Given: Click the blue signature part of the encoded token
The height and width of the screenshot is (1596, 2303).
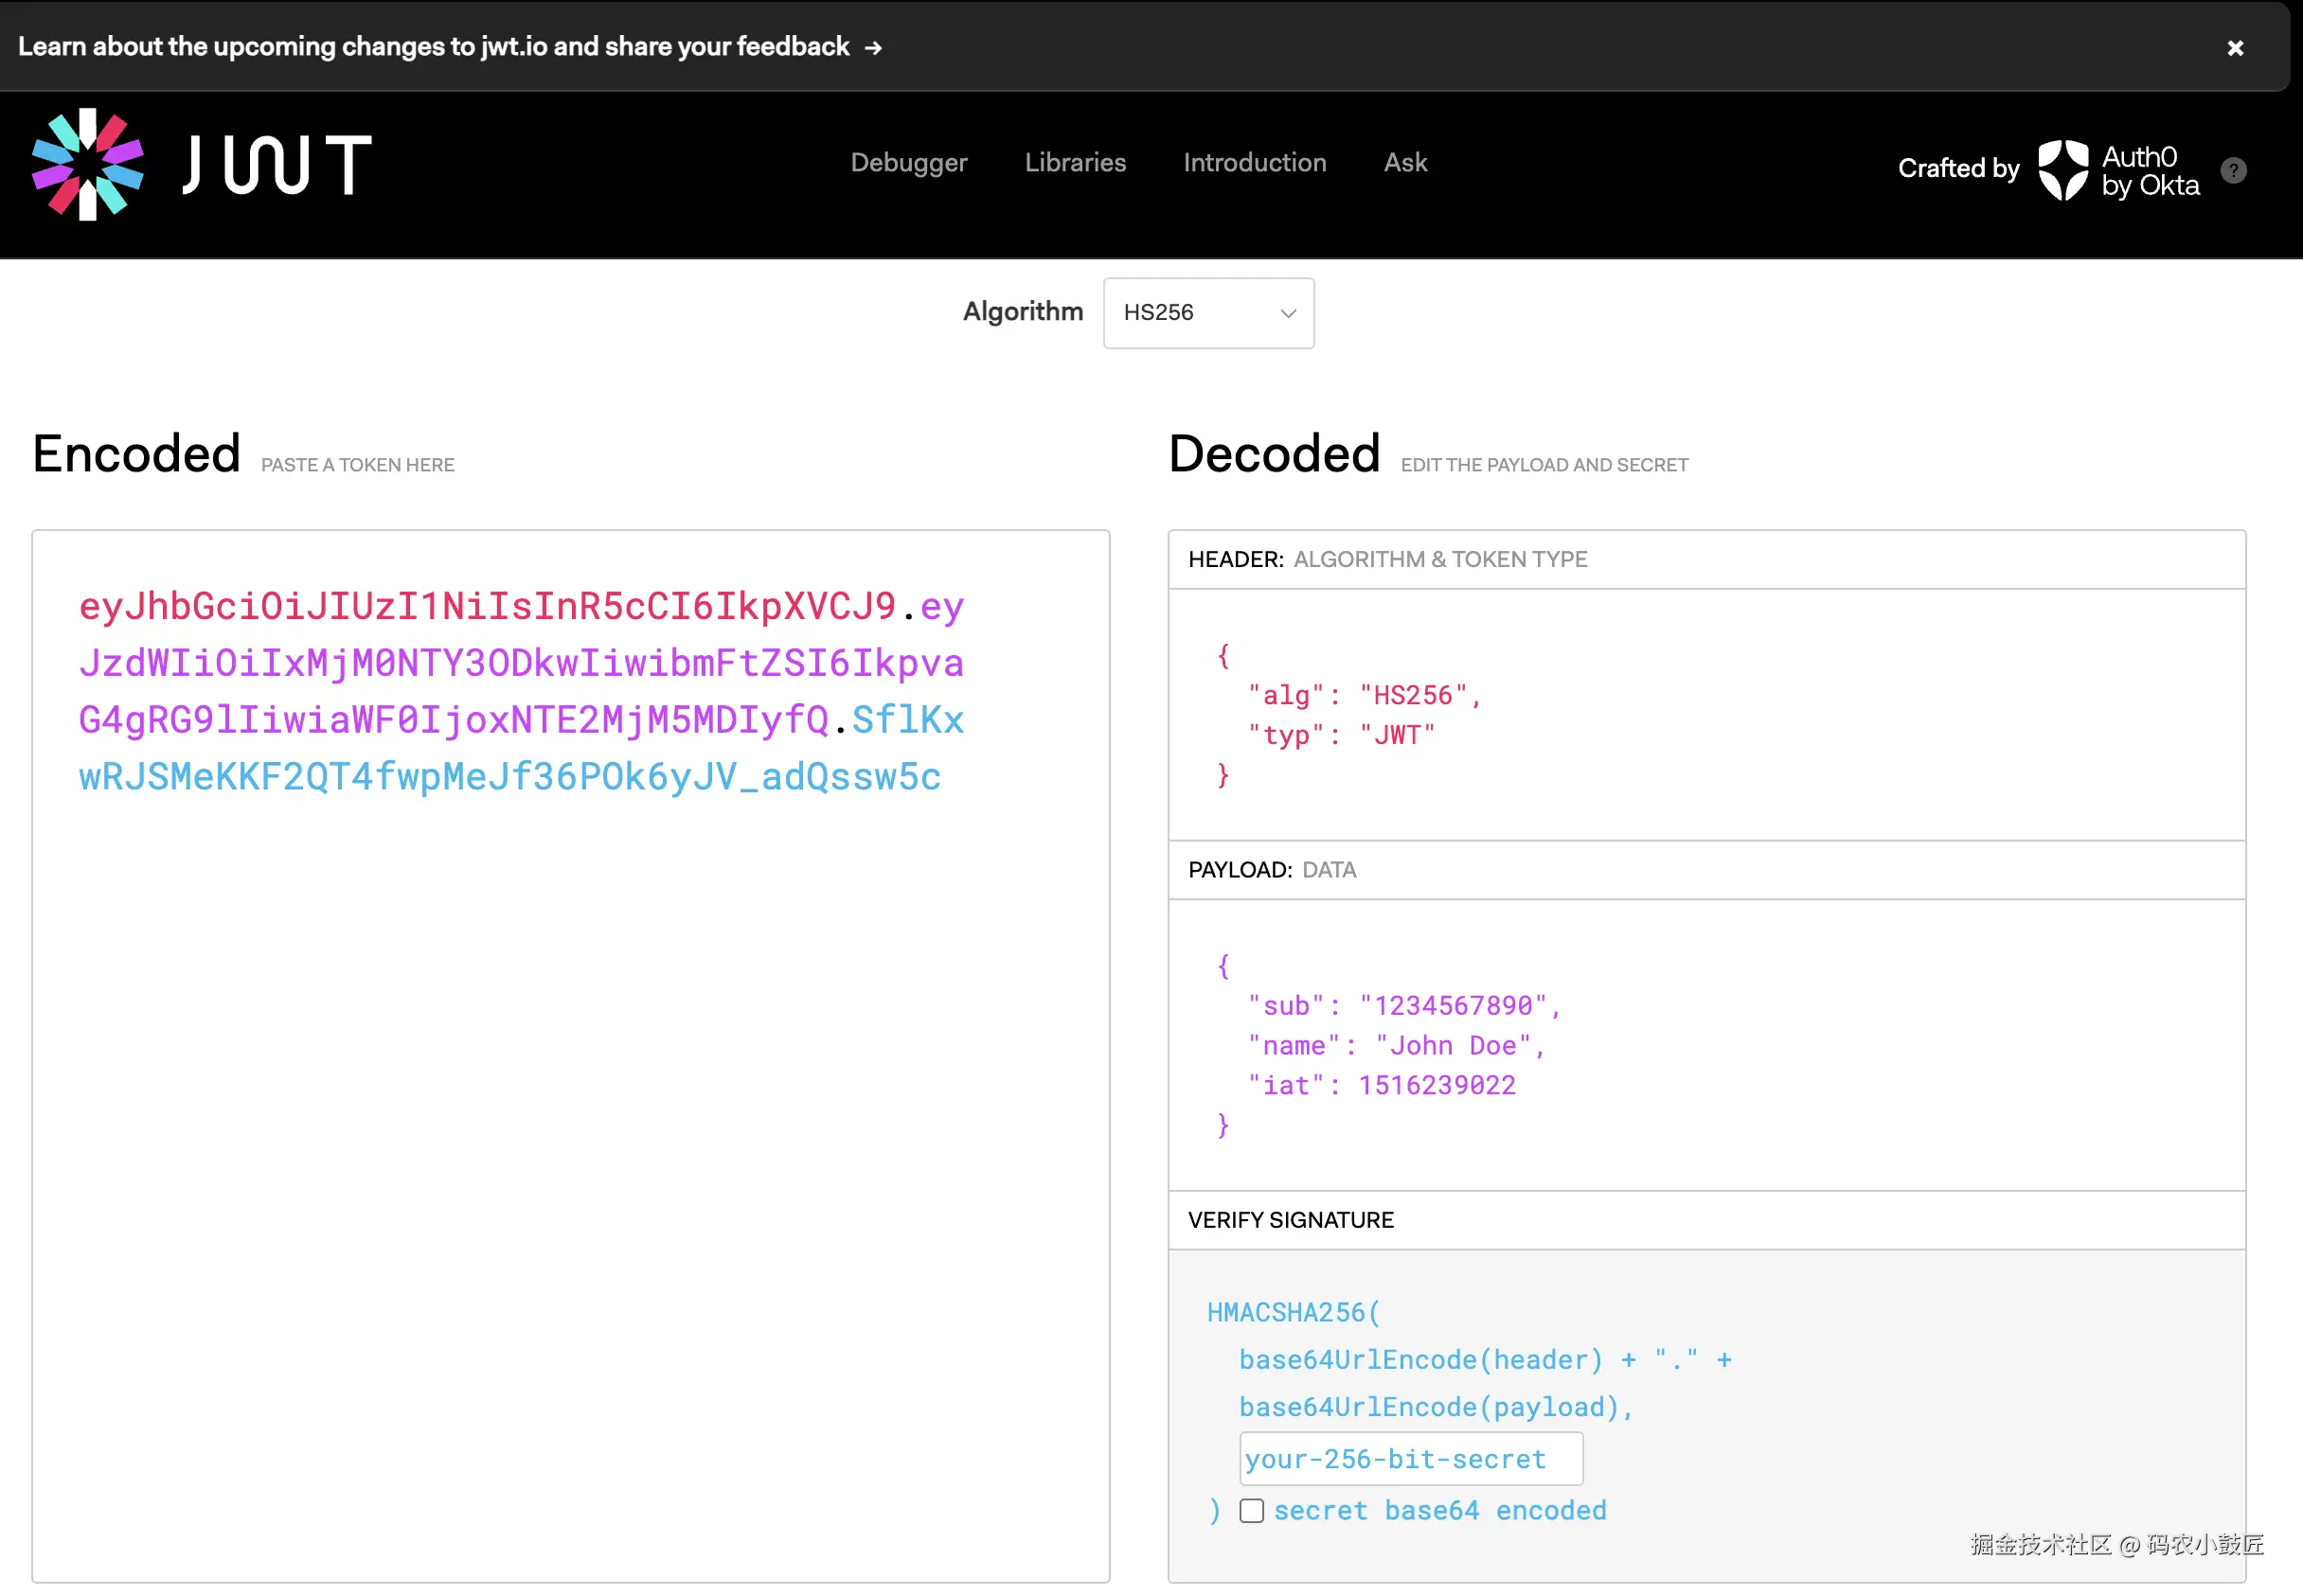Looking at the screenshot, I should coord(509,777).
